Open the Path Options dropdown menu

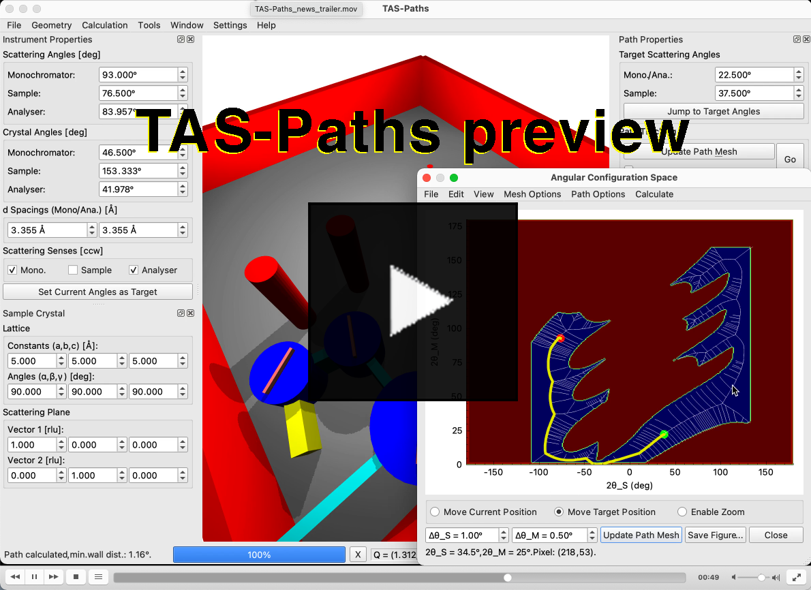coord(598,194)
